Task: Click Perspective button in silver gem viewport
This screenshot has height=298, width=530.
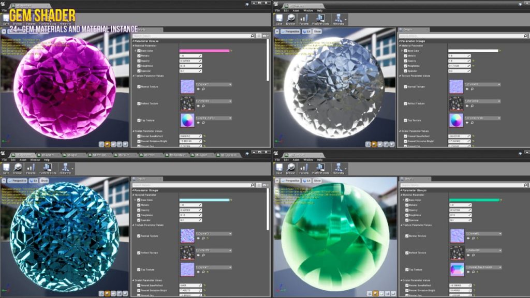Action: click(x=290, y=32)
